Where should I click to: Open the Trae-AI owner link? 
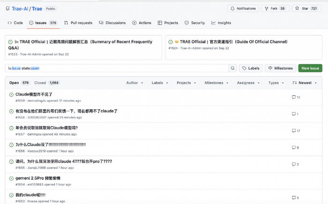click(20, 8)
